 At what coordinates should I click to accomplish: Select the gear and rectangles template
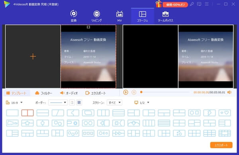pos(73,123)
